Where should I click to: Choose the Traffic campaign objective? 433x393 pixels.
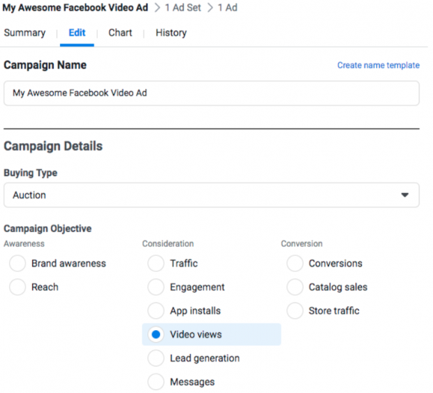tap(156, 264)
